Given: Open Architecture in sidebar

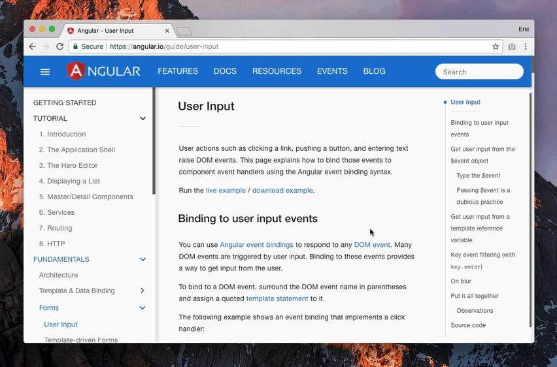Looking at the screenshot, I should (58, 275).
